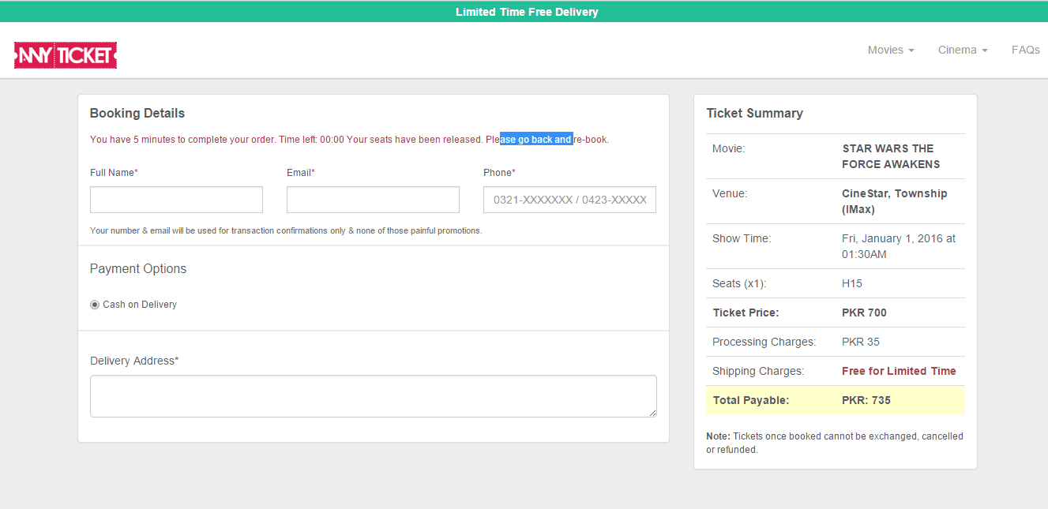Viewport: 1048px width, 509px height.
Task: Click the Free for Limited Time shipping text
Action: 899,371
